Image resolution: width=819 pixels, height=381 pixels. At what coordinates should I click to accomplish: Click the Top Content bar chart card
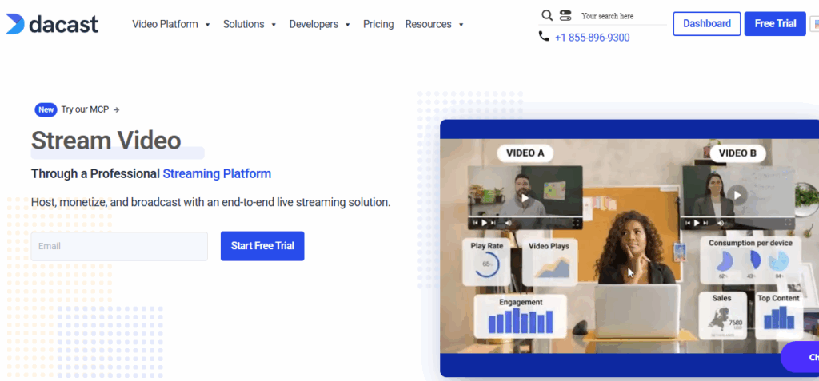[778, 312]
